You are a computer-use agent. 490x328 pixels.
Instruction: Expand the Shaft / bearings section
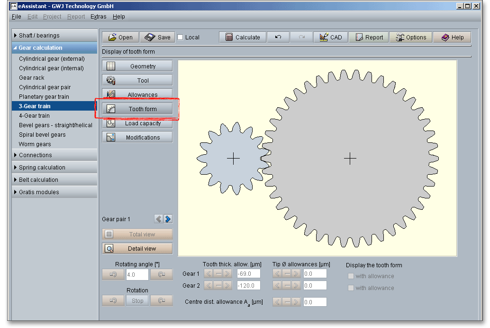point(54,36)
